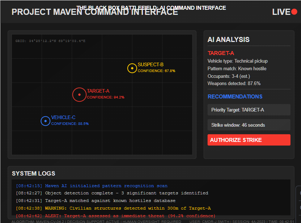Click the Strike window: 46 seconds box
This screenshot has height=223, width=301.
[249, 125]
